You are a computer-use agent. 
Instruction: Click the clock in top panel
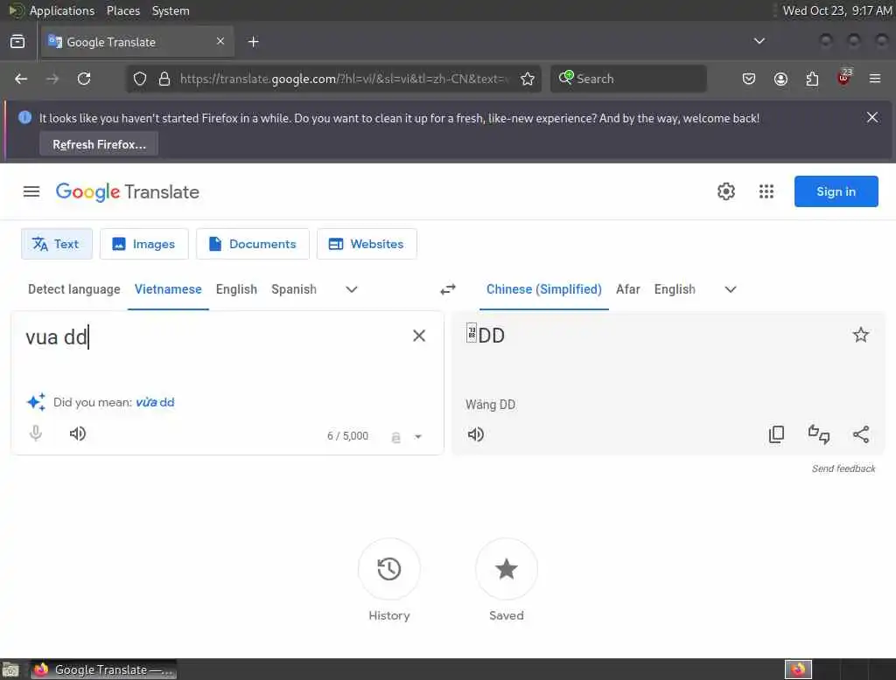(x=837, y=10)
